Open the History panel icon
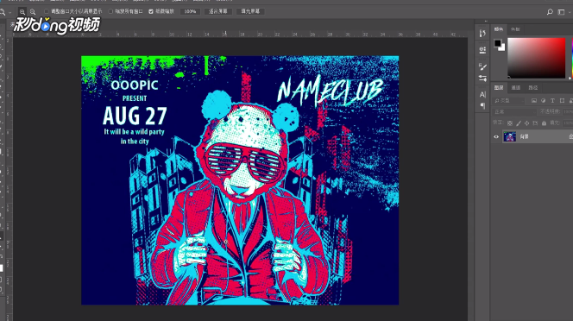This screenshot has height=321, width=573. (482, 34)
